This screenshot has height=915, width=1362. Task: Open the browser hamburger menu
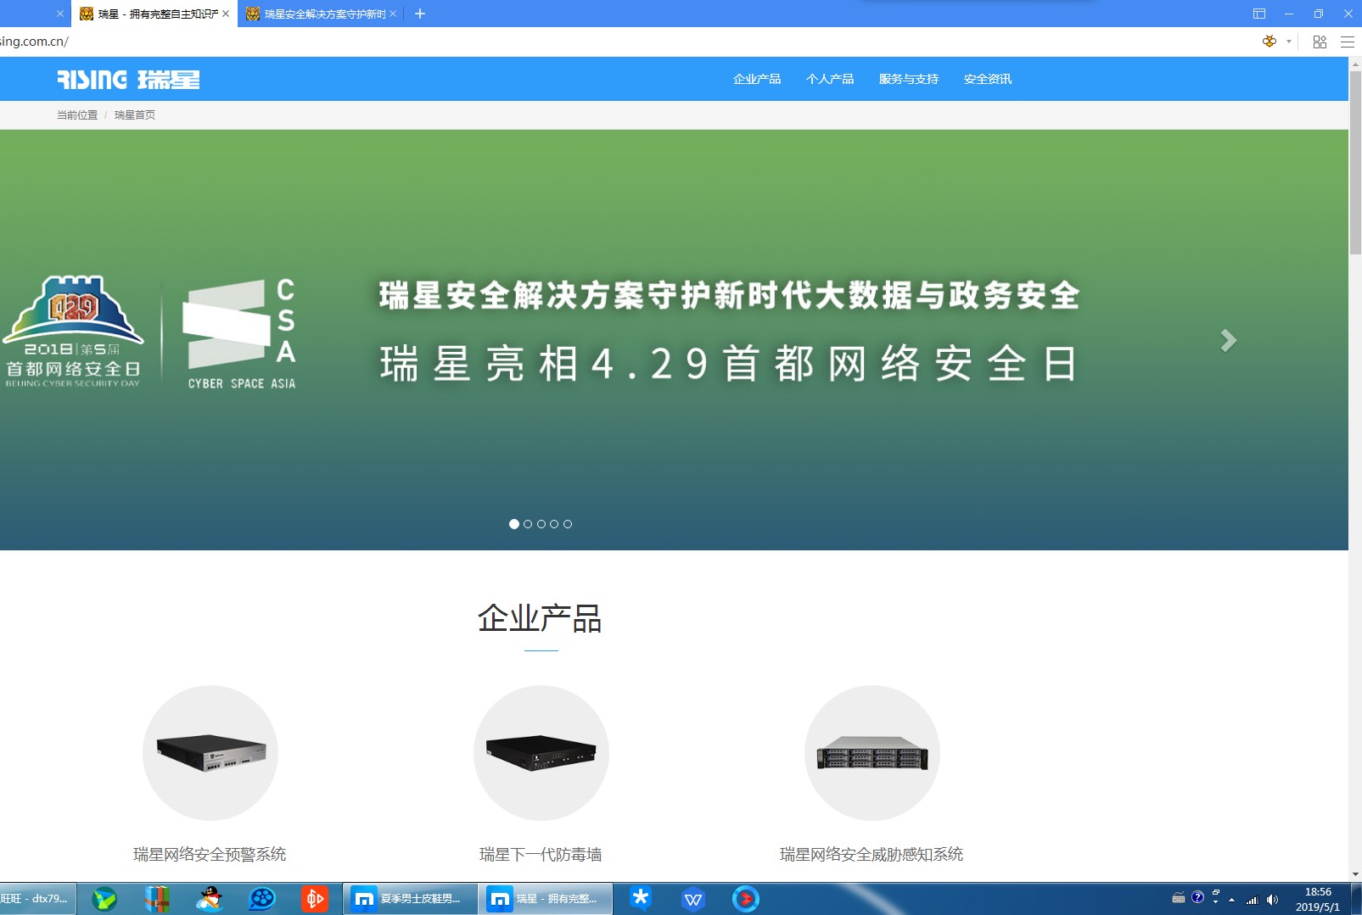(x=1347, y=42)
